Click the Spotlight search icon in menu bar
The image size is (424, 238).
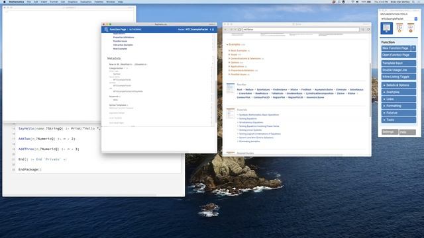click(x=413, y=1)
